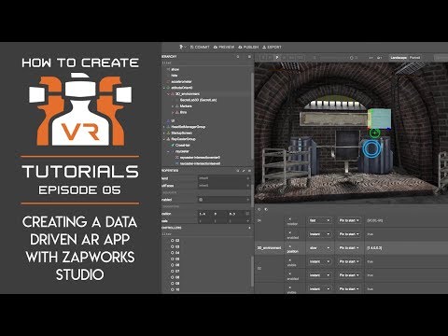Select SecretLab3D (SecretLab) model node
The height and width of the screenshot is (336, 448).
198,100
